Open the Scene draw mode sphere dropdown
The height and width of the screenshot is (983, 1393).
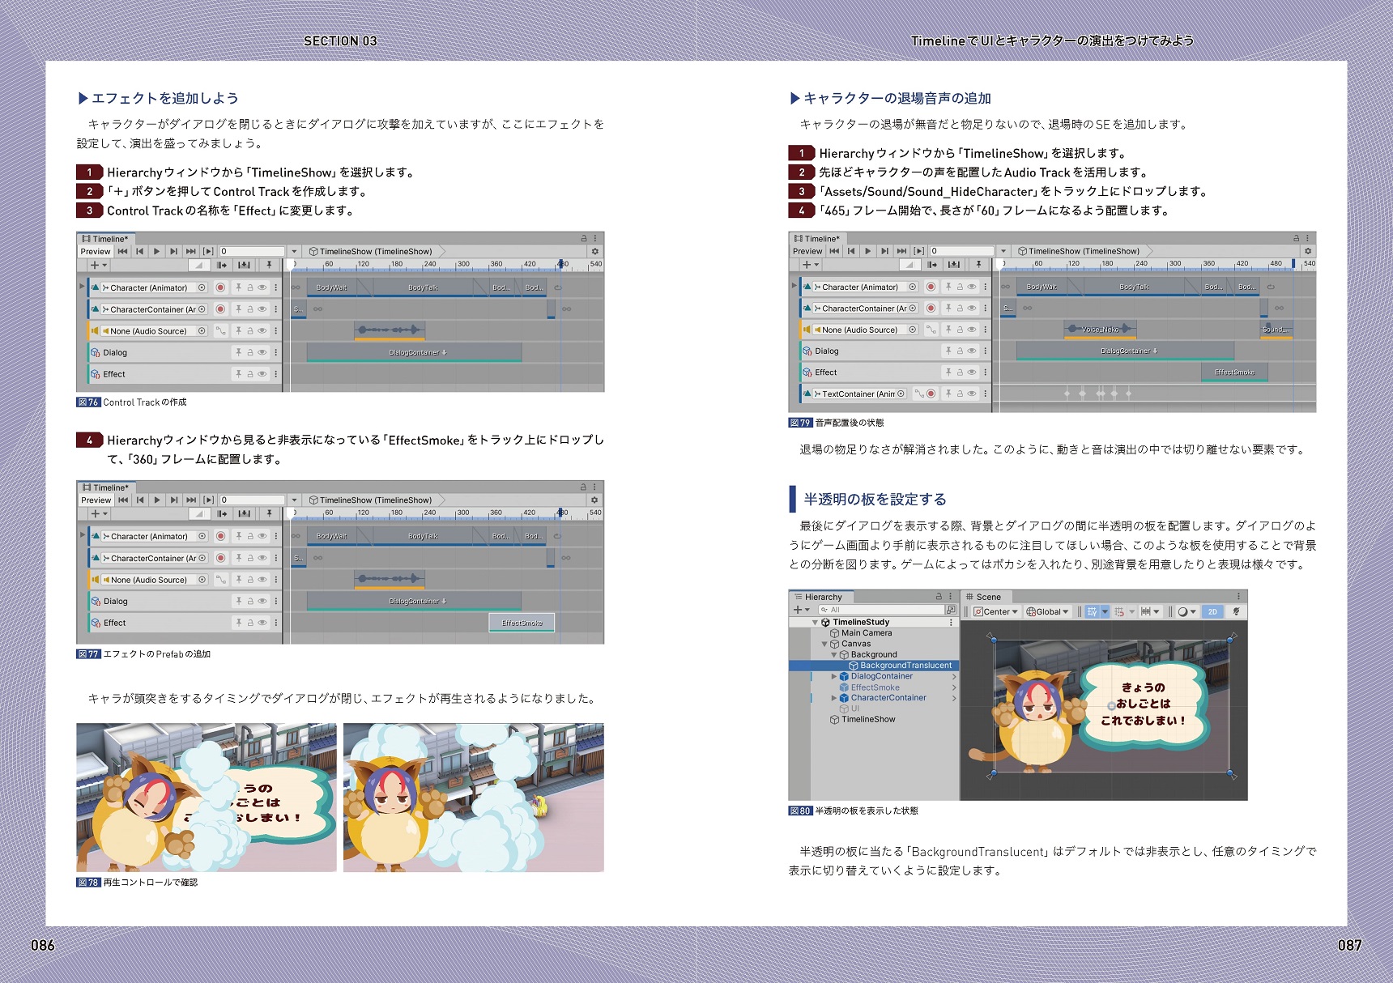[x=1186, y=612]
